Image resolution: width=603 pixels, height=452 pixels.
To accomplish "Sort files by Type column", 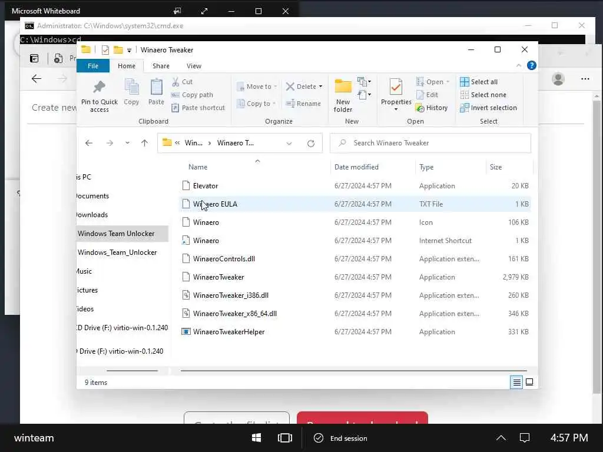I will point(426,167).
